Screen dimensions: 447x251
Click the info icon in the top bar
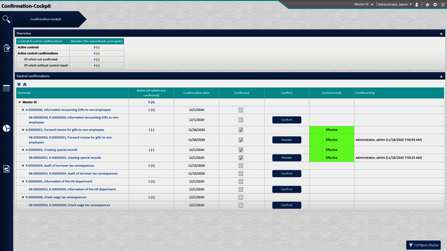pos(443,5)
